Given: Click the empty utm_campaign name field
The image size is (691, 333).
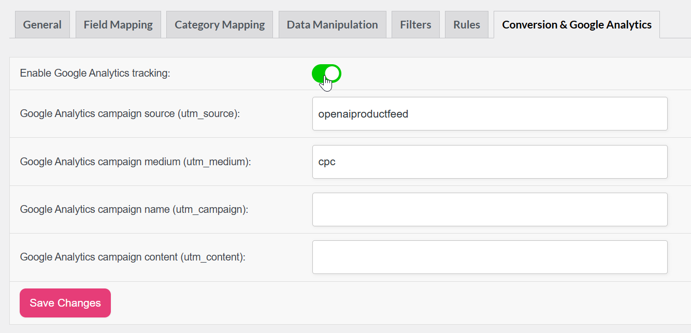Looking at the screenshot, I should coord(490,209).
